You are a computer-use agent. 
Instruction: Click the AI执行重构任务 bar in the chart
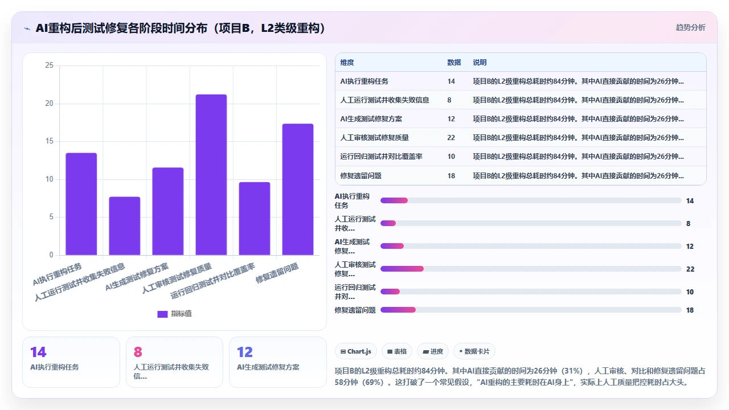coord(81,204)
